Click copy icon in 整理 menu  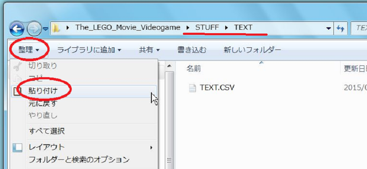pos(17,78)
